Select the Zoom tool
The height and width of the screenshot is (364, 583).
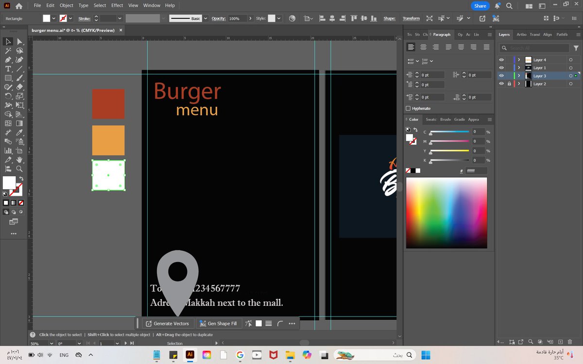click(20, 169)
